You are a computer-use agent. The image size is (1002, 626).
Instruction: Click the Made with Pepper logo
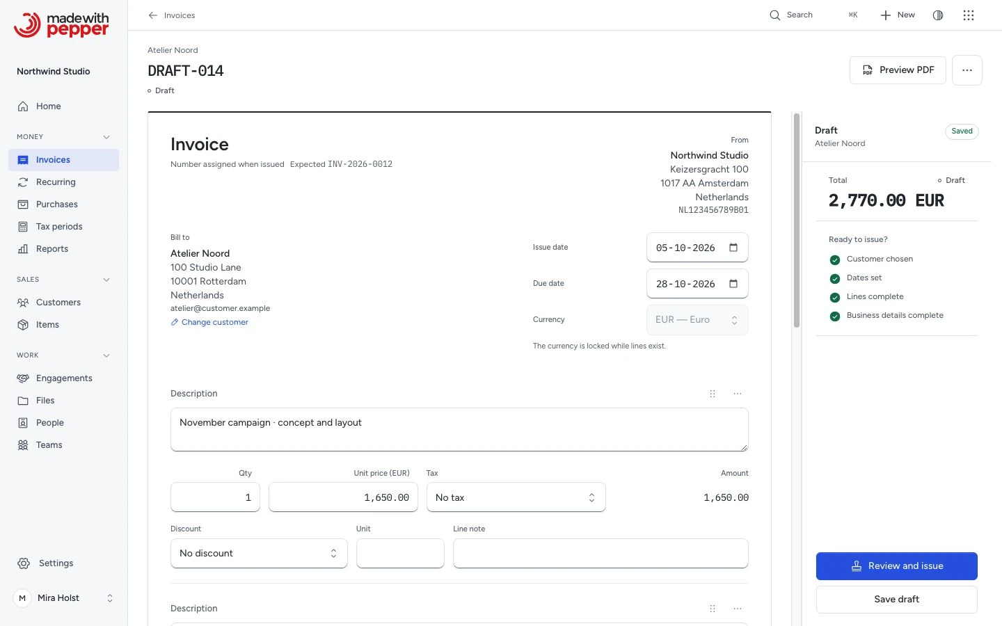pyautogui.click(x=61, y=25)
